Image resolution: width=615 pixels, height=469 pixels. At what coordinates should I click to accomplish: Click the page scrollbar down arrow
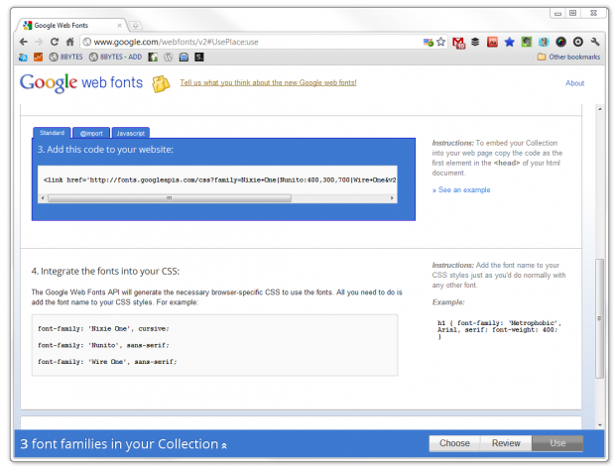pyautogui.click(x=600, y=425)
